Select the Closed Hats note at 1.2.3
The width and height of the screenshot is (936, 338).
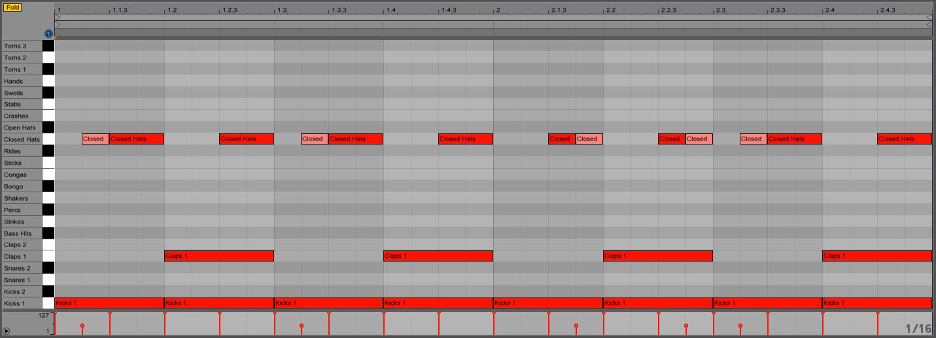click(x=247, y=139)
